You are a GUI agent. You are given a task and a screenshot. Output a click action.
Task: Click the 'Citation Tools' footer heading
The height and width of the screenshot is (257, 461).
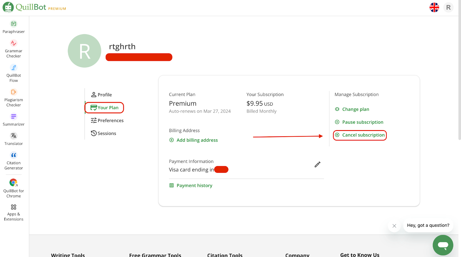pyautogui.click(x=225, y=255)
